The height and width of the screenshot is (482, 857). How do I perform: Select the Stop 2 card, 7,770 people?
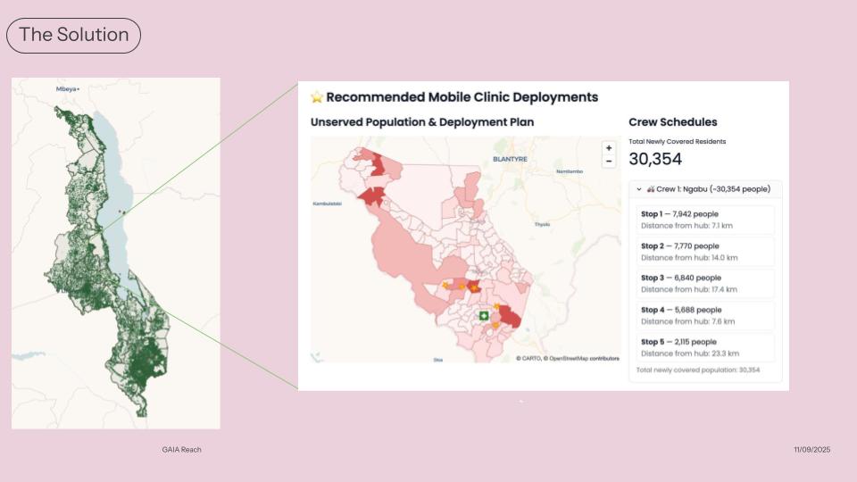[705, 252]
